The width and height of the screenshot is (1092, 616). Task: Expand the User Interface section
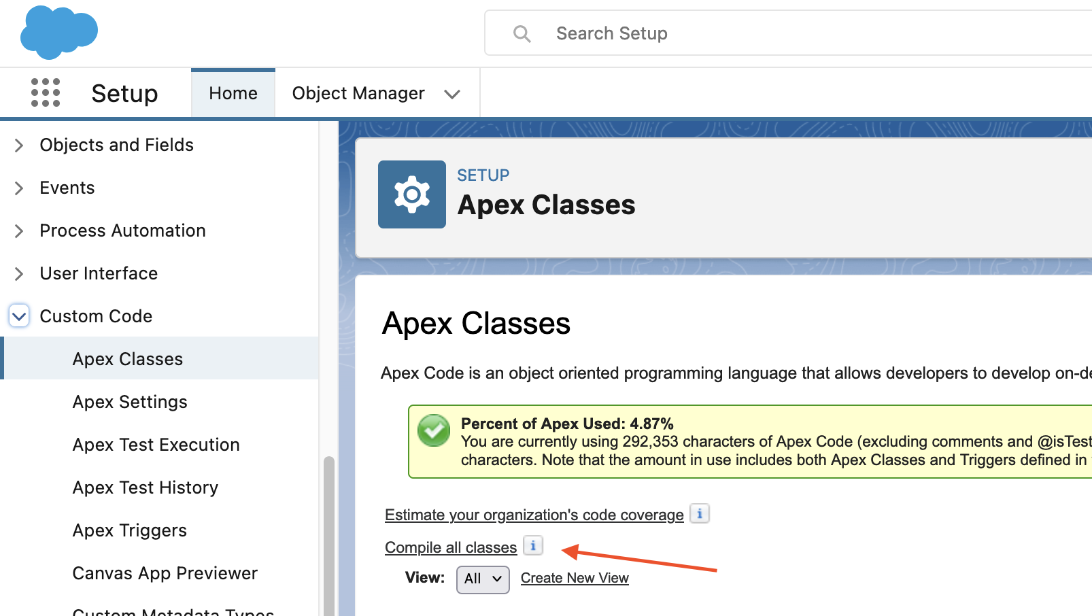[x=19, y=273]
